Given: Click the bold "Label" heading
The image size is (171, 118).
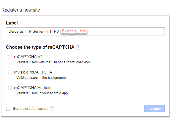Looking at the screenshot, I should coord(12,23).
